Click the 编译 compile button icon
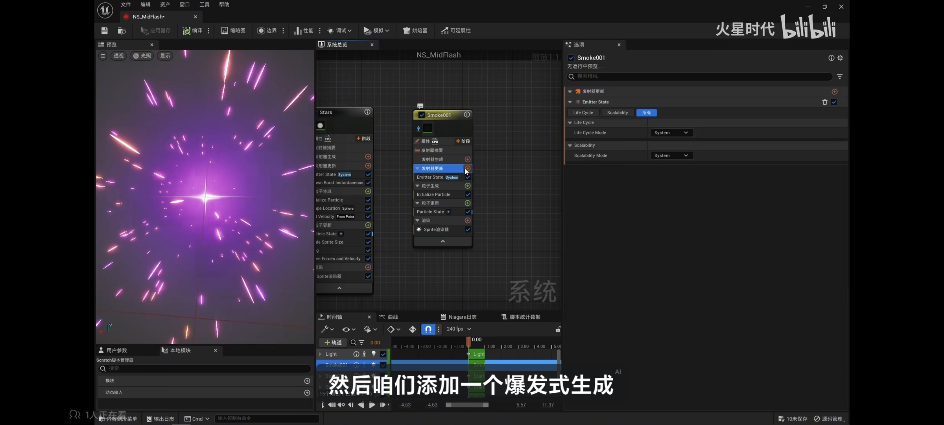 [186, 30]
